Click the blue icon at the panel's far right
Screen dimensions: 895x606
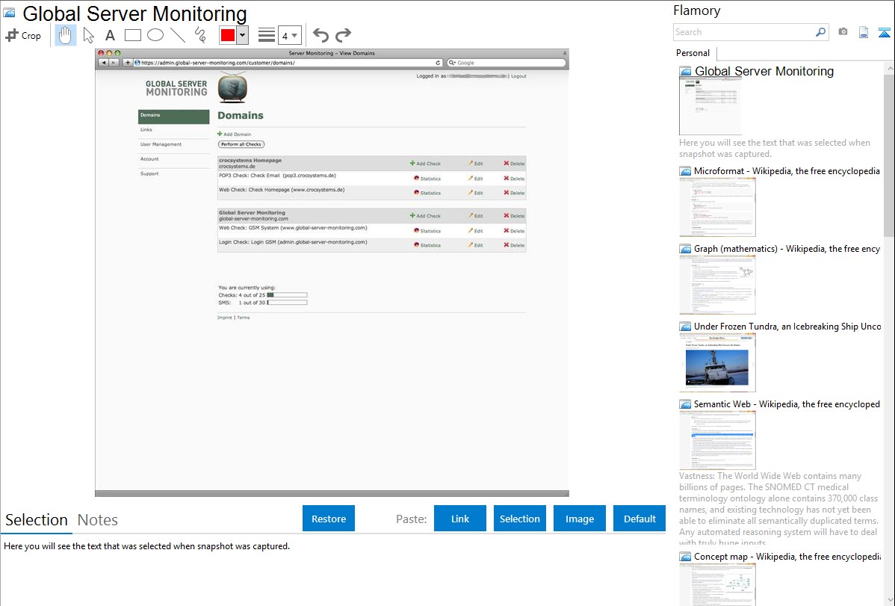[884, 32]
